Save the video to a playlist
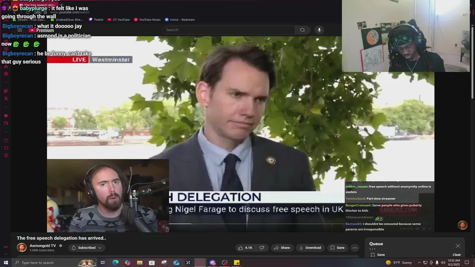This screenshot has height=267, width=475. [337, 248]
